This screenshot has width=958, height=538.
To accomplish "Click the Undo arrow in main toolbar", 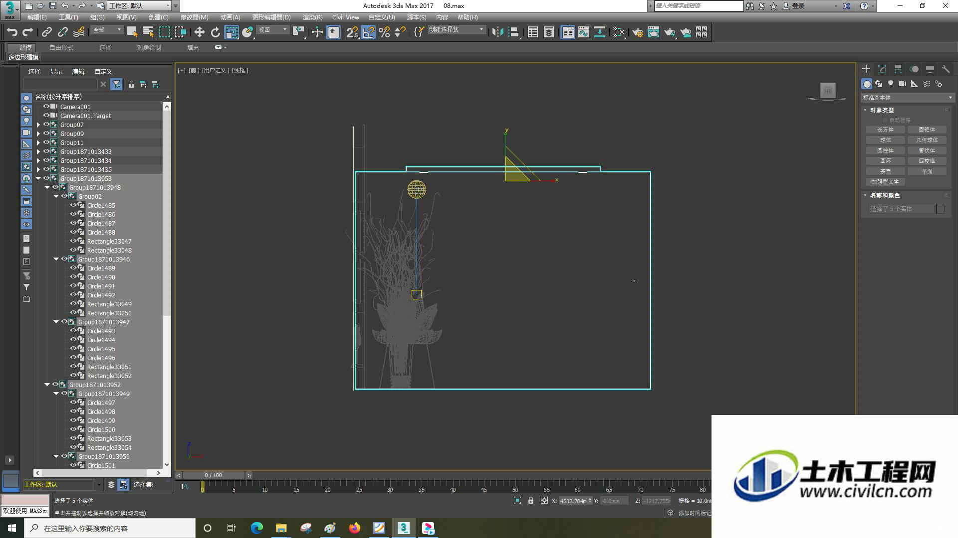I will coord(12,32).
